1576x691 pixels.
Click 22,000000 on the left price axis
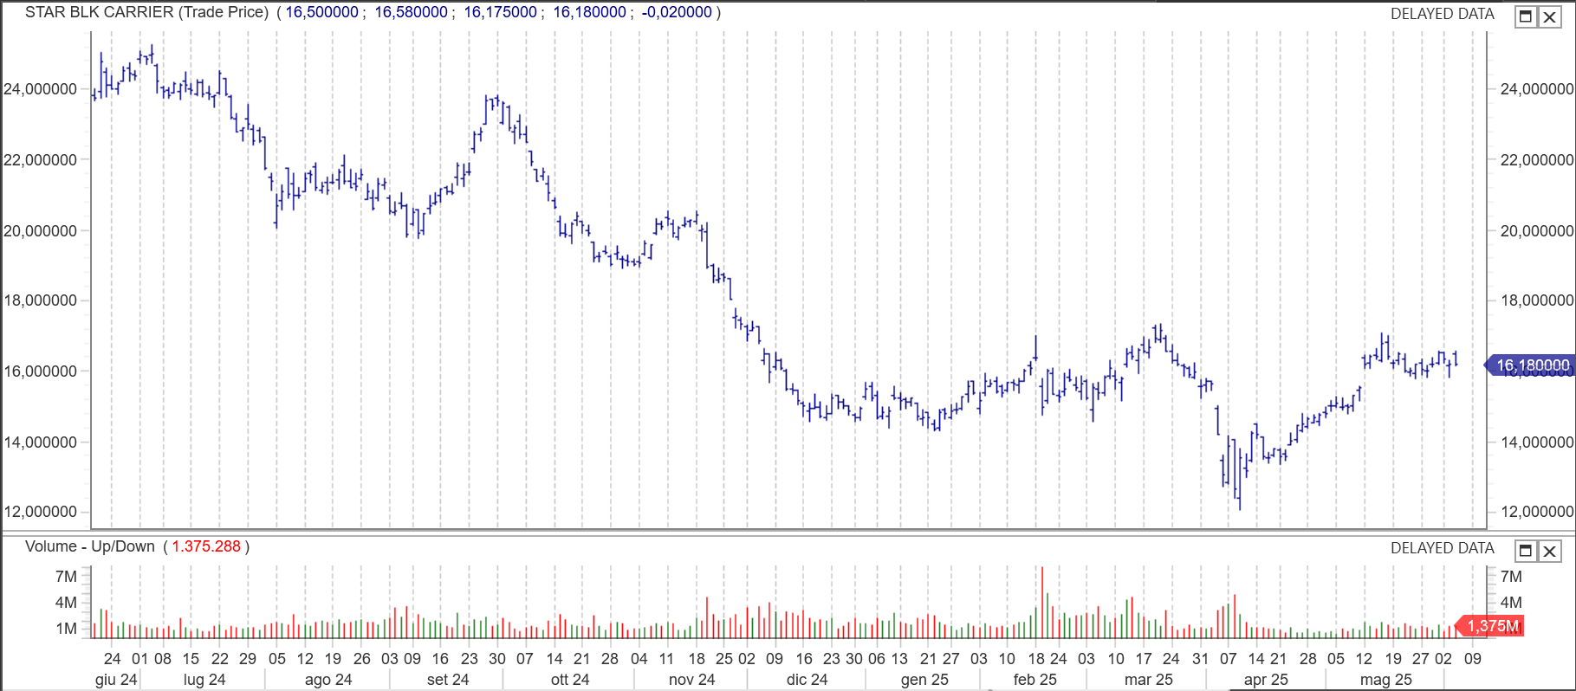click(41, 160)
